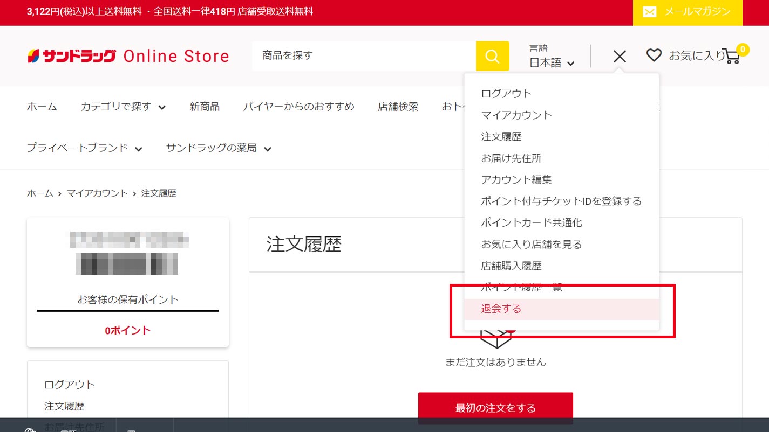Select アカウント編集 menu entry
This screenshot has width=769, height=432.
click(x=516, y=180)
